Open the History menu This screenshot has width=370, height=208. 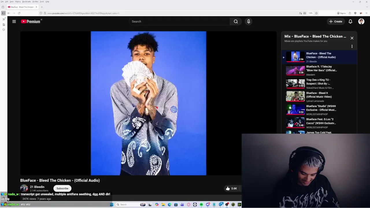[18, 1]
